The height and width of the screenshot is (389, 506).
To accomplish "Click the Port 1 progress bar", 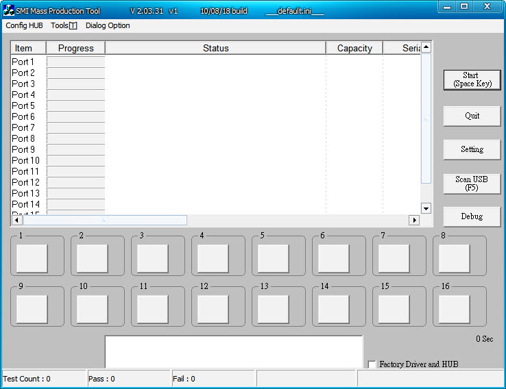I will (76, 62).
